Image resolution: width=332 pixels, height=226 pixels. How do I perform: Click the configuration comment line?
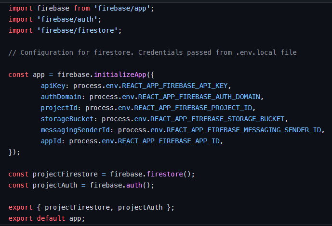[152, 52]
